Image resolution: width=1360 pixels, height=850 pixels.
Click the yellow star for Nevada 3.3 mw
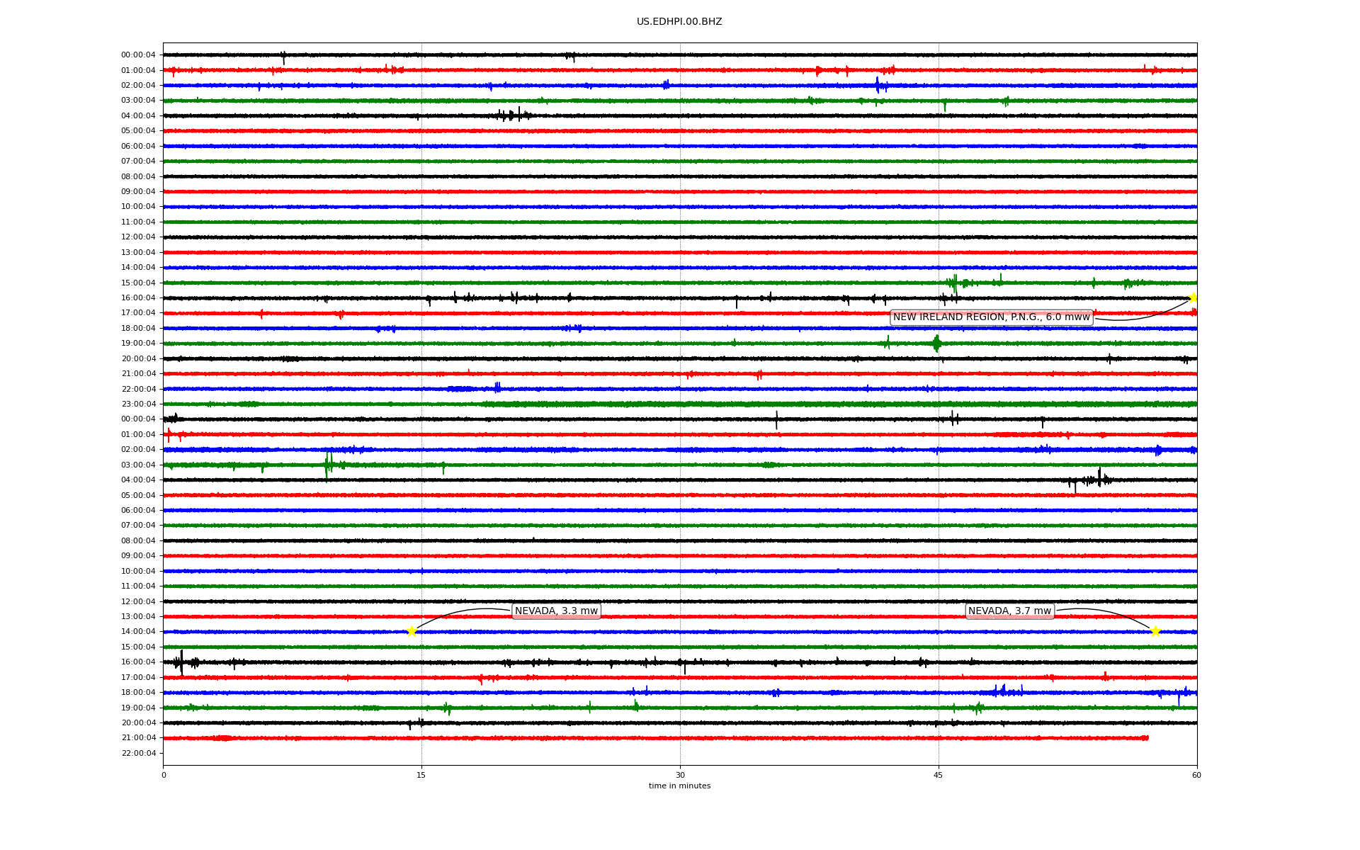click(412, 631)
